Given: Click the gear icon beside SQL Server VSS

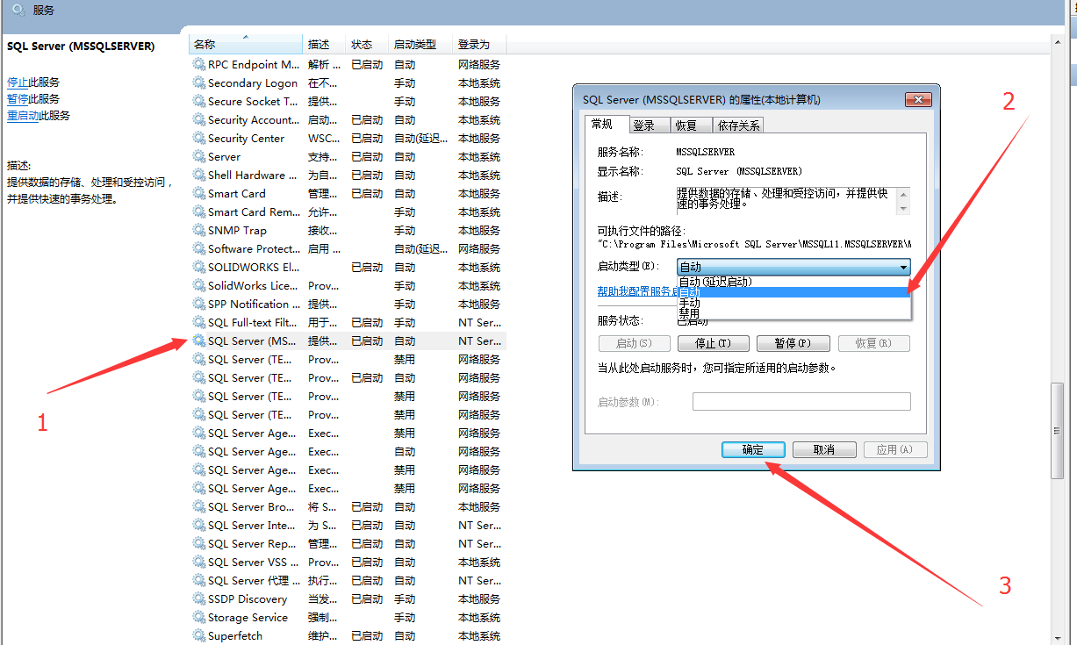Looking at the screenshot, I should pos(199,563).
